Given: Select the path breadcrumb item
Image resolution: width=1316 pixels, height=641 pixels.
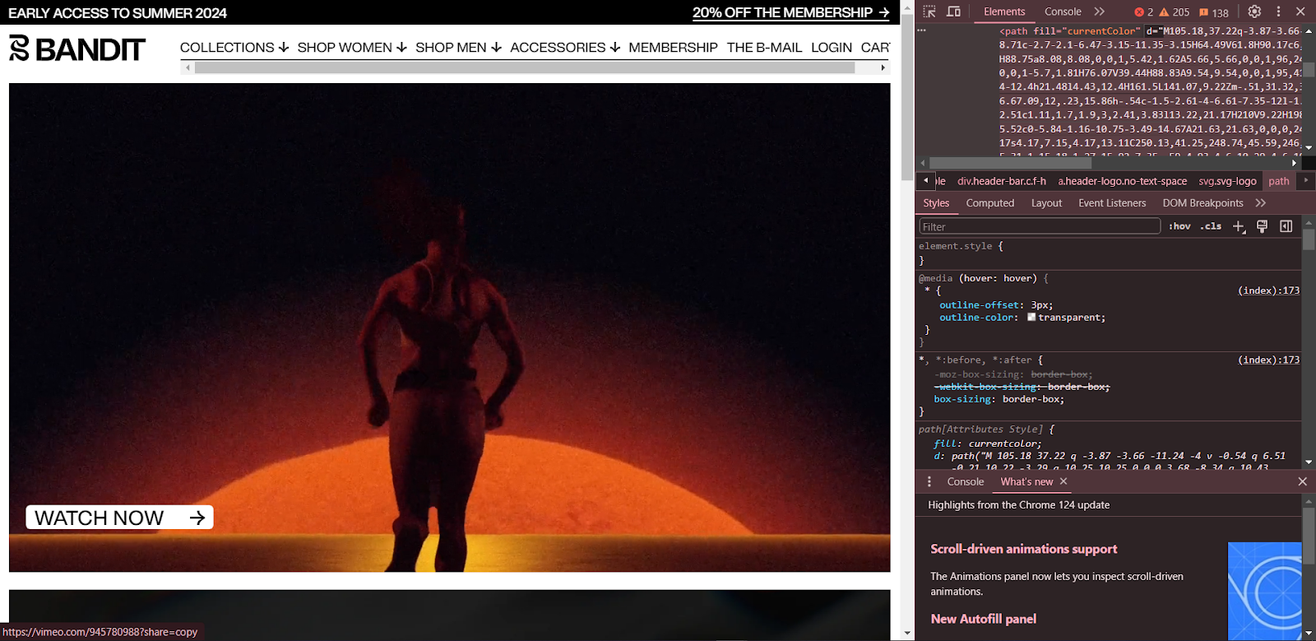Looking at the screenshot, I should click(1278, 181).
